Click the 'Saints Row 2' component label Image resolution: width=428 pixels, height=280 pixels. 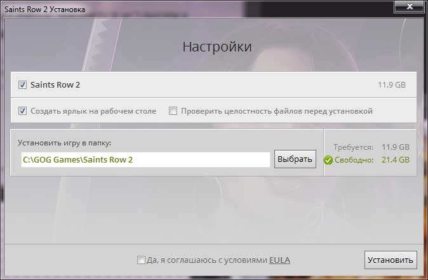55,85
